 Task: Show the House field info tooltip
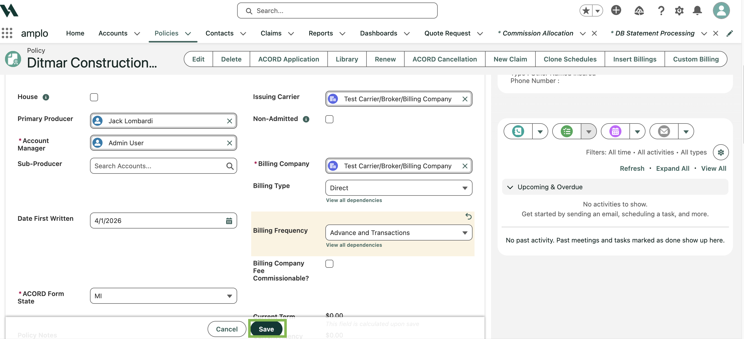coord(46,97)
